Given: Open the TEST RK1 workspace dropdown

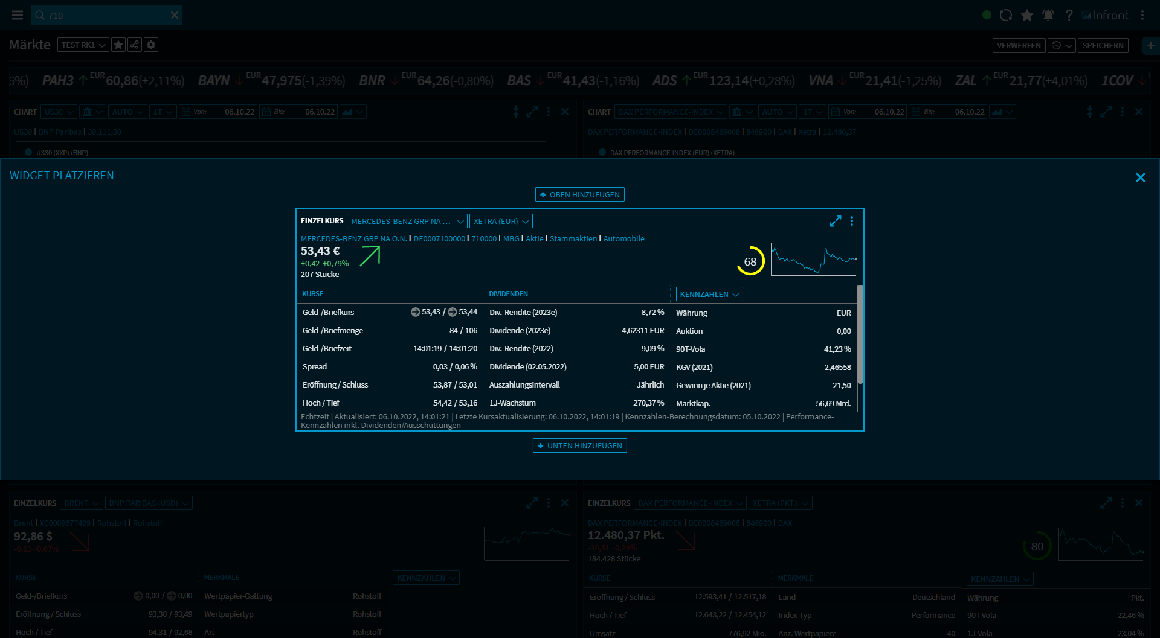Looking at the screenshot, I should pos(83,45).
